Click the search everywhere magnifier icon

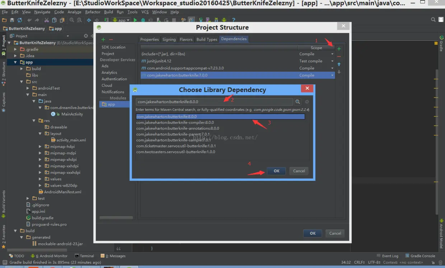point(434,20)
